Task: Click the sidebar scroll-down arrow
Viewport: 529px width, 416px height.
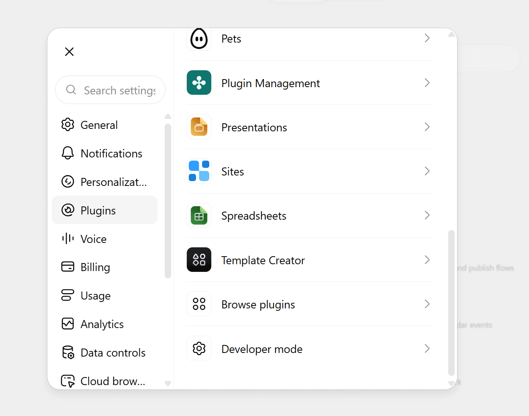Action: pyautogui.click(x=168, y=383)
